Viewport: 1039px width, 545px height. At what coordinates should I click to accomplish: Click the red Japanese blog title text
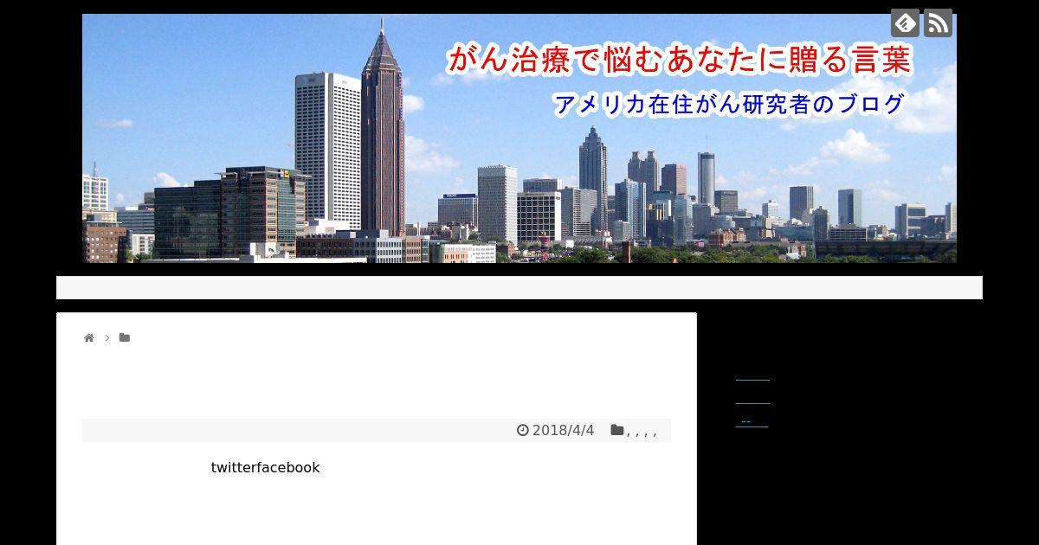[679, 61]
